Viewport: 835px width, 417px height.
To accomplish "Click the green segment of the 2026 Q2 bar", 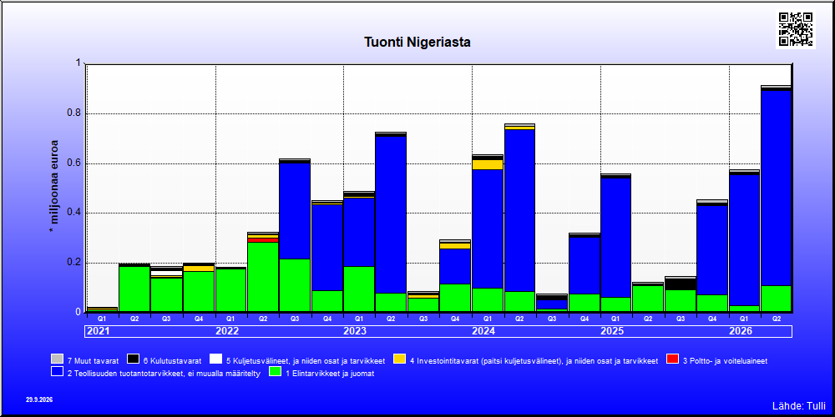I will coord(776,299).
